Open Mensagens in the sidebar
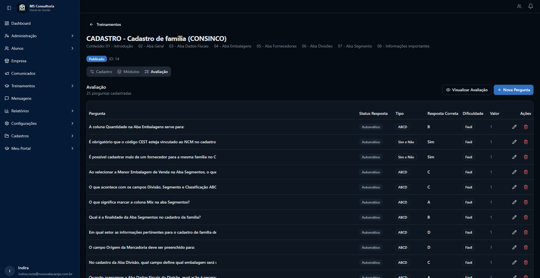Screen dimensions: 540x278 click(x=40, y=98)
